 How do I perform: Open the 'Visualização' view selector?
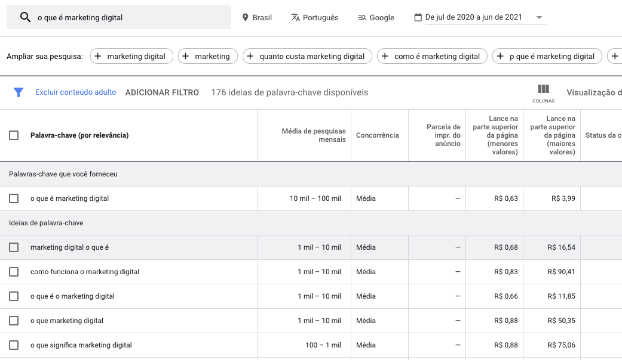coord(595,92)
